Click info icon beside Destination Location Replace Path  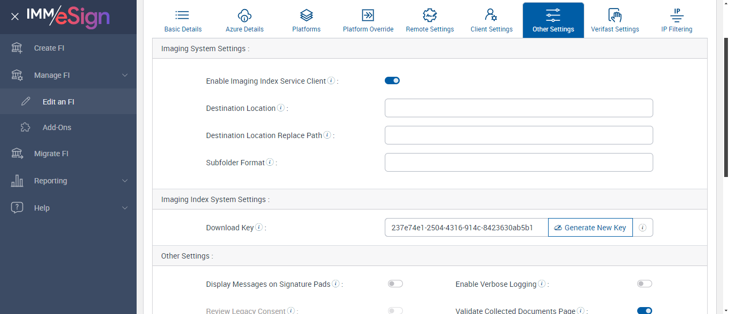pos(327,135)
